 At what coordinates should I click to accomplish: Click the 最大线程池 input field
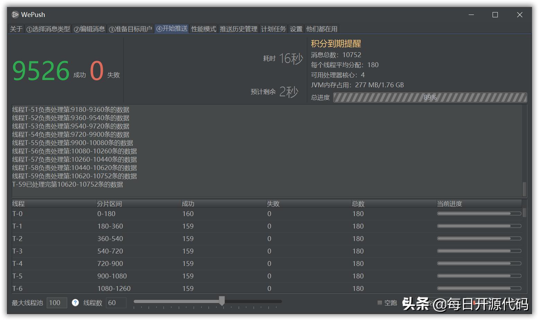(56, 303)
